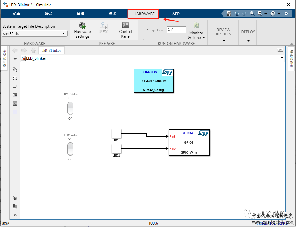
Task: Activate the zoom in tool
Action: coord(15,70)
